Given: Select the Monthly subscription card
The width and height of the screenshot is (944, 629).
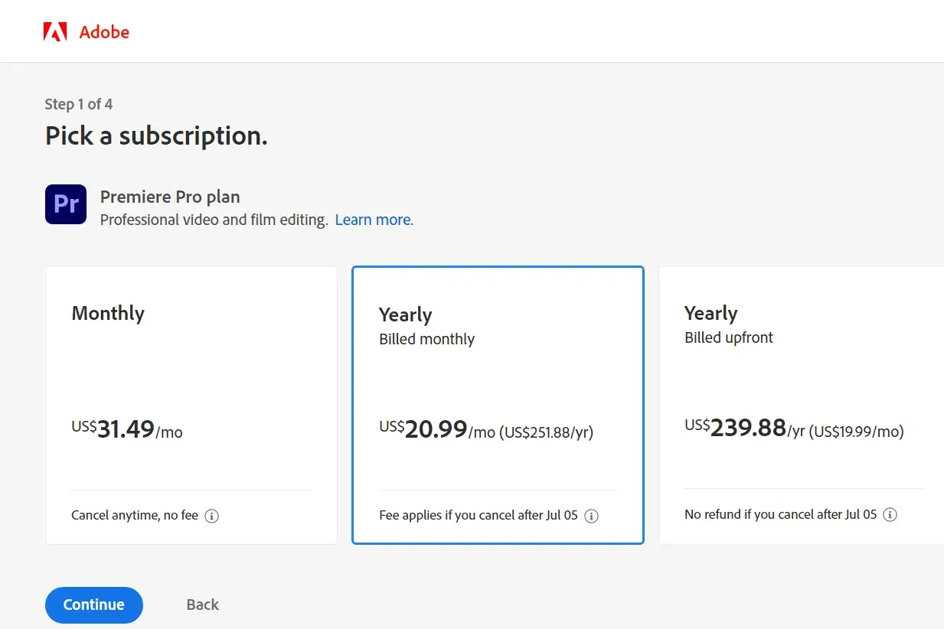Looking at the screenshot, I should [191, 405].
